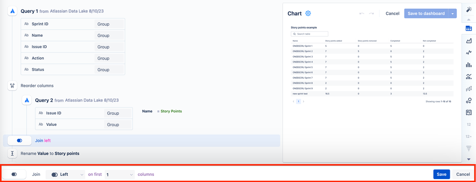Go to previous table page arrow
This screenshot has width=476, height=182.
click(x=293, y=101)
